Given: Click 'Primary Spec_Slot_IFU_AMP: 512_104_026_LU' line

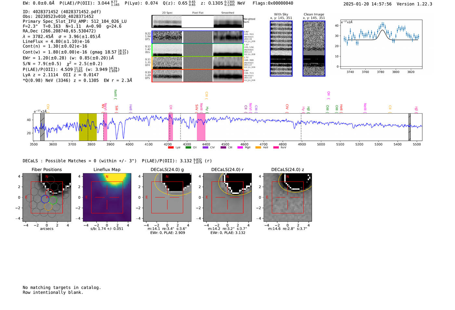Looking at the screenshot, I should pyautogui.click(x=75, y=21).
